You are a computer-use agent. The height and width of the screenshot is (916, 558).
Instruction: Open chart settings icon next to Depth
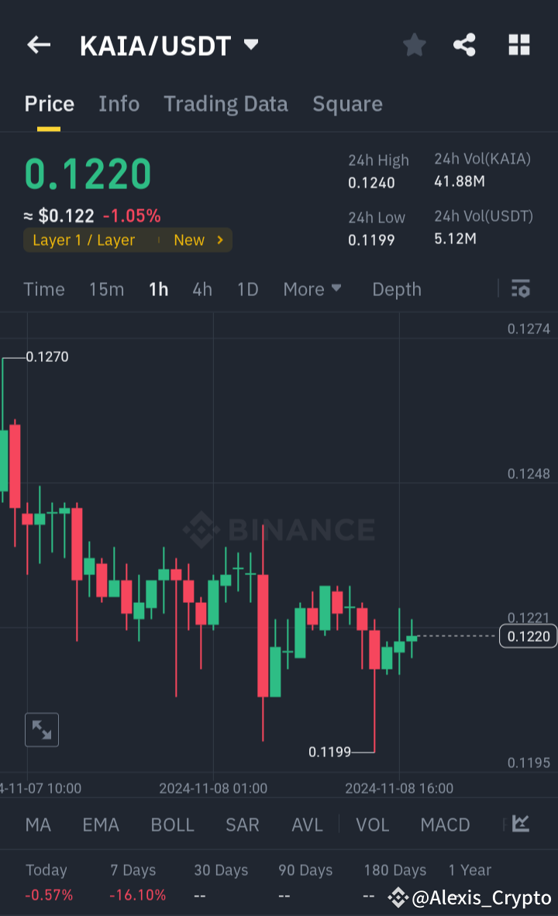point(521,288)
